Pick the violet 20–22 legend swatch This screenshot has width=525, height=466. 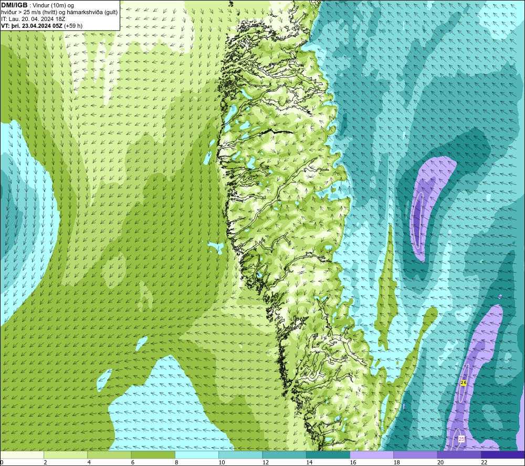[x=459, y=455]
